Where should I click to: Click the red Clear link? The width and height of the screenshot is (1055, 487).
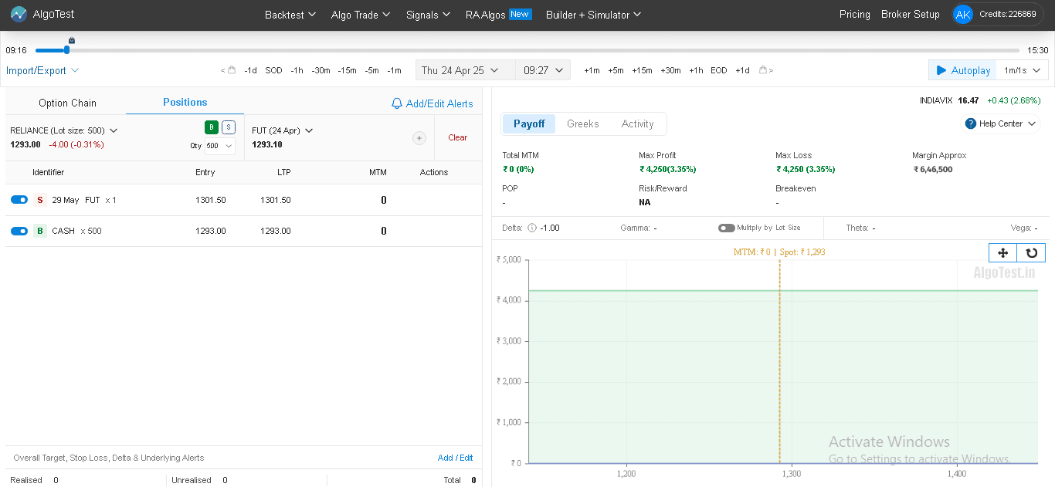point(457,138)
